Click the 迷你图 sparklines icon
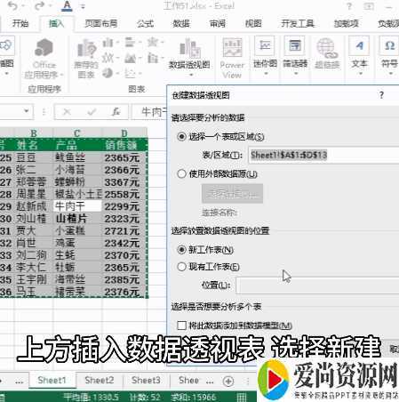 point(265,46)
